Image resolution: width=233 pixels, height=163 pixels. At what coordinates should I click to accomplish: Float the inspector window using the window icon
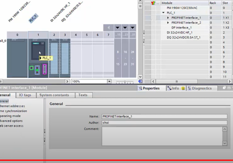point(224,88)
